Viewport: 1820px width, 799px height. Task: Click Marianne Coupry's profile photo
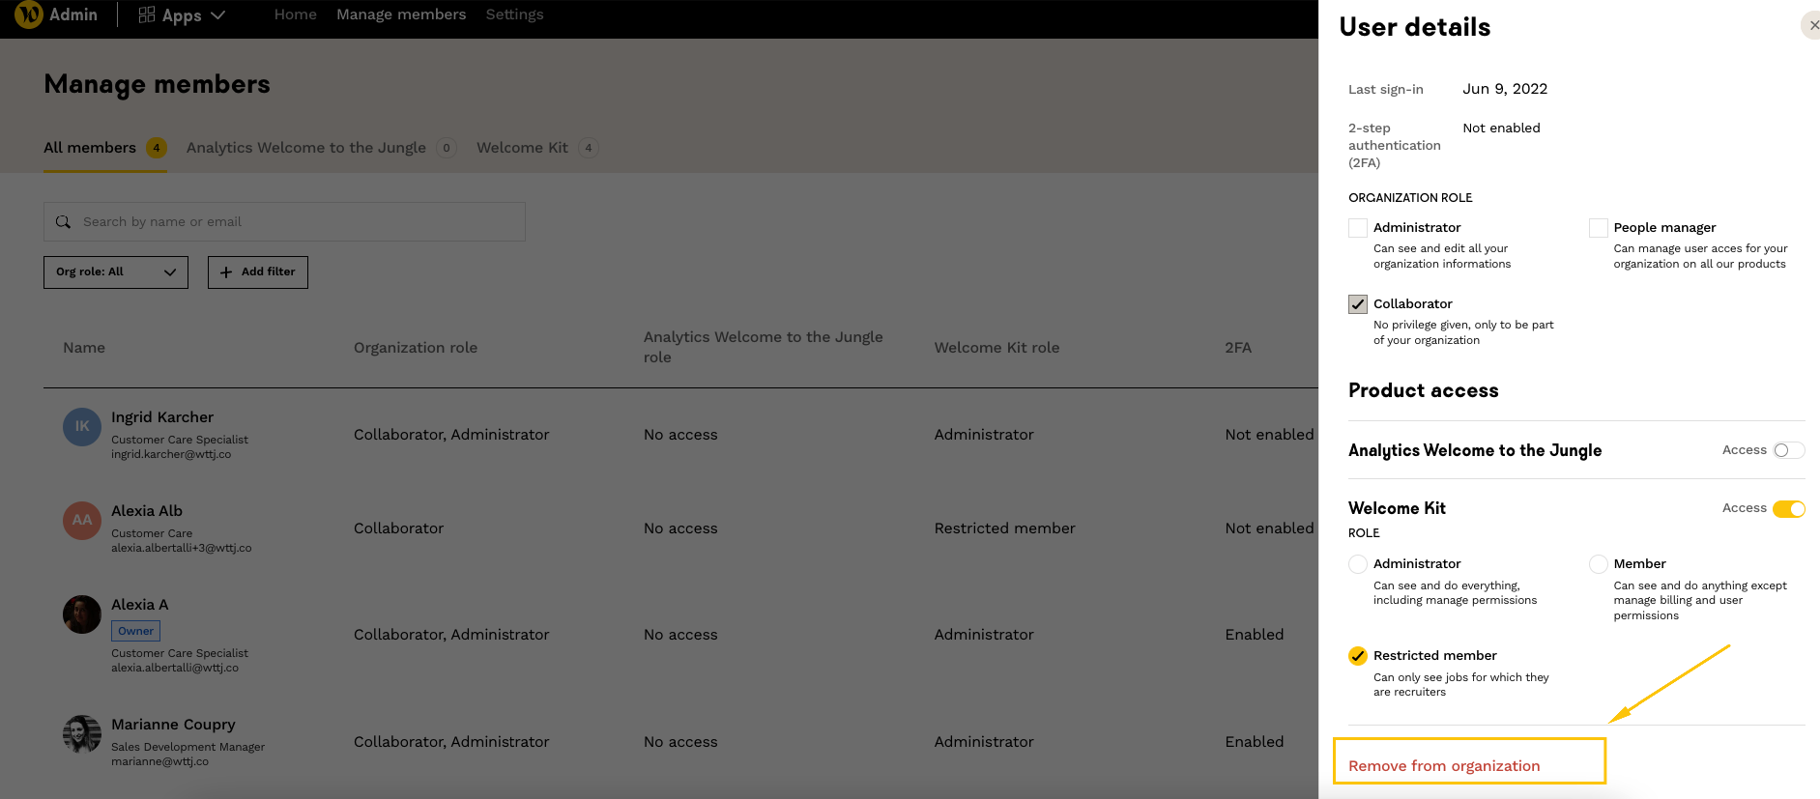click(x=82, y=733)
